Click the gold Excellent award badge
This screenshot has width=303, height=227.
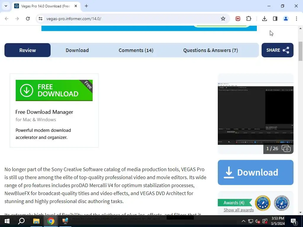pos(263,203)
